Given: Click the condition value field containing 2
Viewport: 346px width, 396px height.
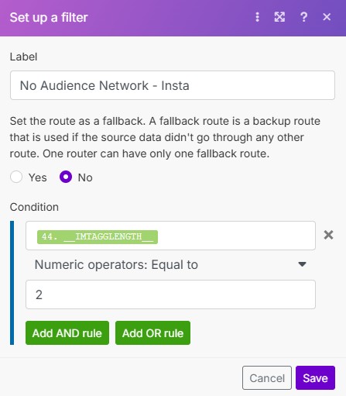Looking at the screenshot, I should point(170,294).
